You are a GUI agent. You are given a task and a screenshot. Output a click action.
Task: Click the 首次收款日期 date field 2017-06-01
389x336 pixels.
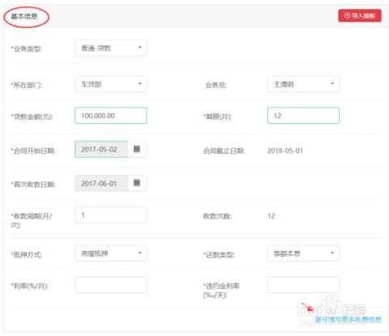pos(101,183)
